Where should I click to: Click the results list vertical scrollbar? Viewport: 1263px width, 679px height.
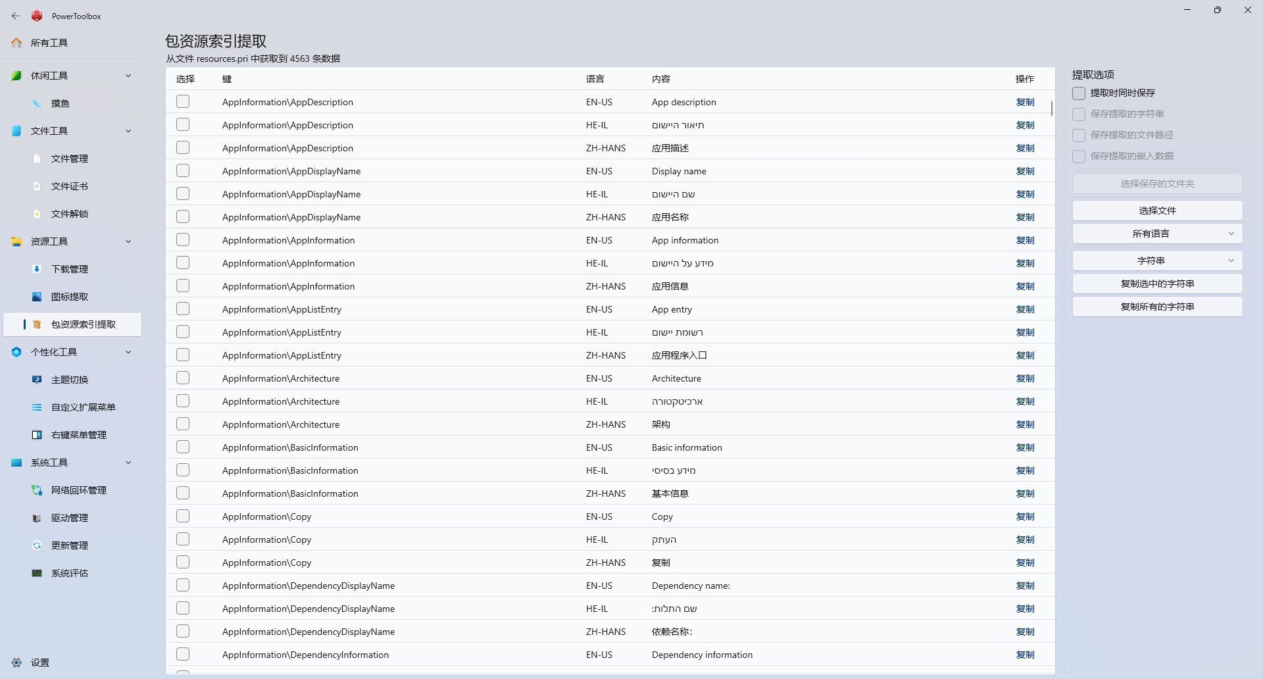point(1052,109)
